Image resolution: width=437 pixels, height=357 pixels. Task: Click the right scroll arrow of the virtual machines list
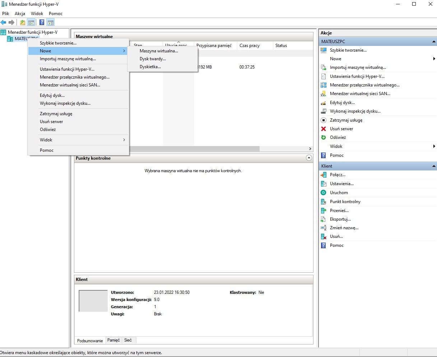(310, 149)
